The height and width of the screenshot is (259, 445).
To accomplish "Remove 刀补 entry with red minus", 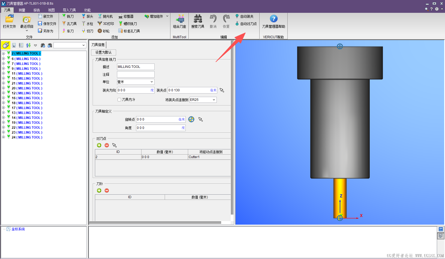I will point(107,191).
